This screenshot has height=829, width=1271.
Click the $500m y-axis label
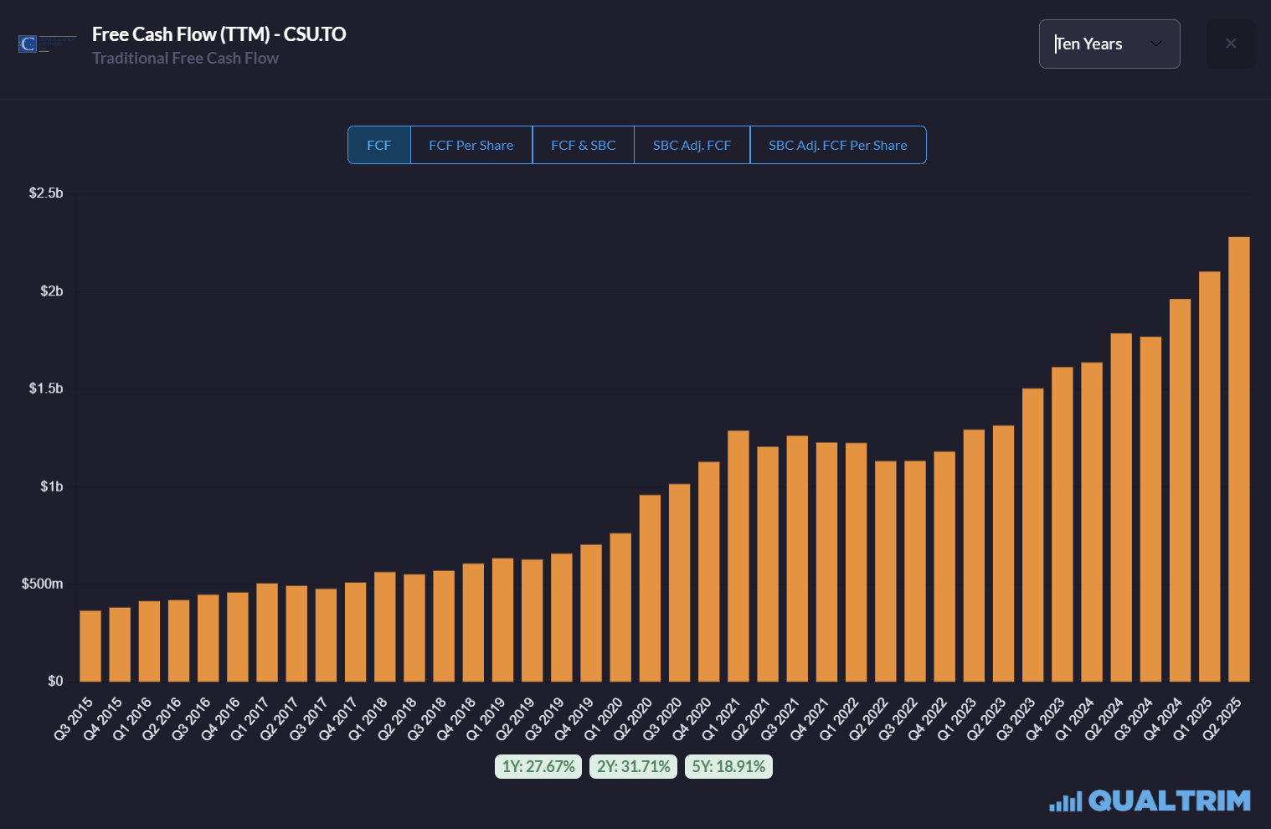[x=42, y=584]
